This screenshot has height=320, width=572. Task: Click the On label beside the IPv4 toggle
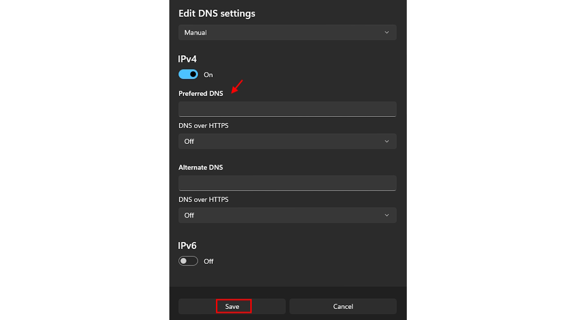point(208,74)
